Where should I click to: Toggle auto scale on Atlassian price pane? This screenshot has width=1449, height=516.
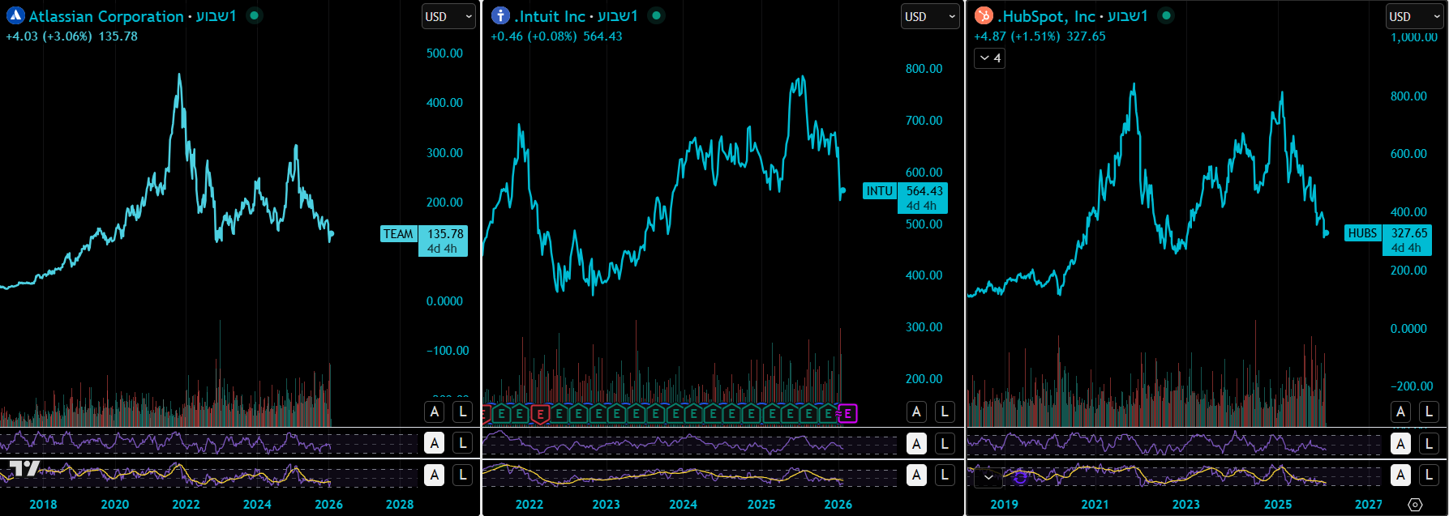click(435, 412)
